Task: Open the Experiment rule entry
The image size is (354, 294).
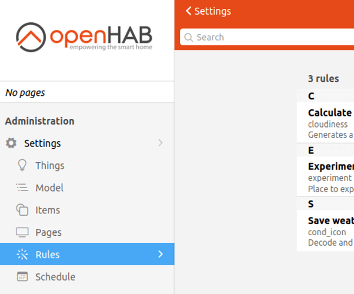Action: 330,178
